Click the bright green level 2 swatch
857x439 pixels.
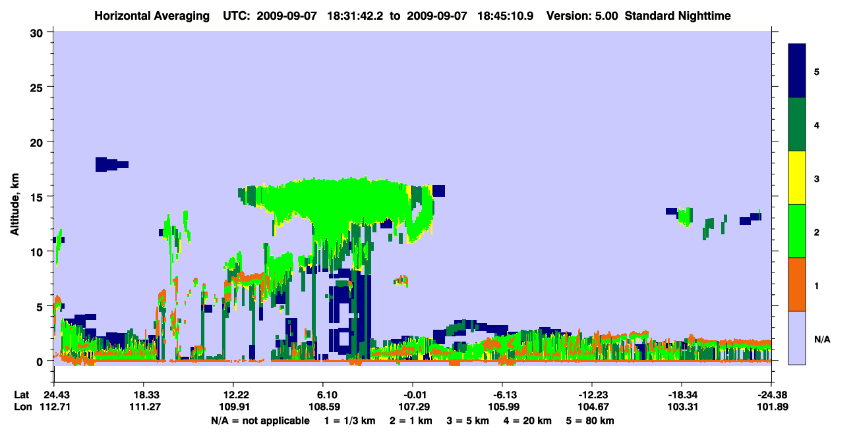tap(797, 231)
